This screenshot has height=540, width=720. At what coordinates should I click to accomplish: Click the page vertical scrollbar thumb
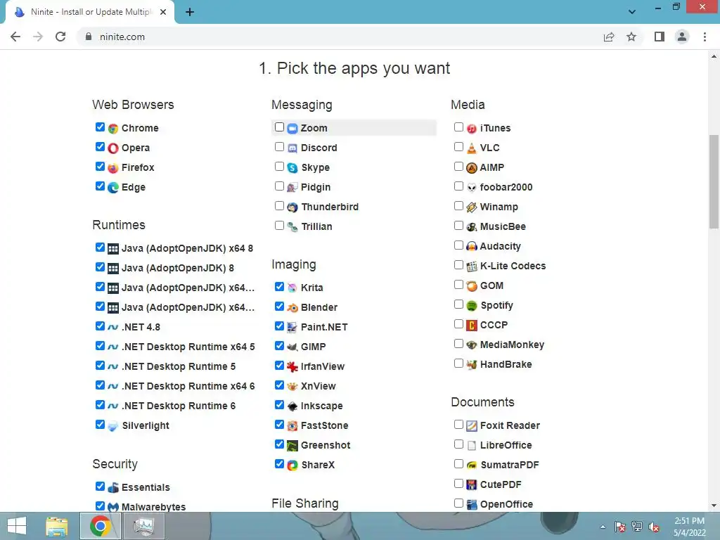pyautogui.click(x=714, y=181)
